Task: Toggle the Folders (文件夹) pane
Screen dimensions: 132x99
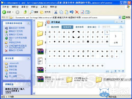Action: 45,12
